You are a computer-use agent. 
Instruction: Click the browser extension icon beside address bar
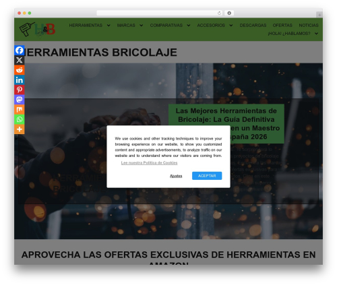click(229, 13)
